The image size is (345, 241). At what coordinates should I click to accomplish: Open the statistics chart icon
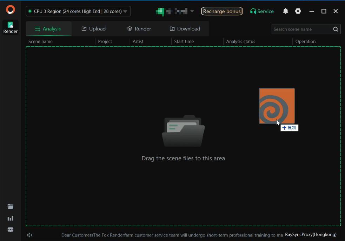click(11, 218)
